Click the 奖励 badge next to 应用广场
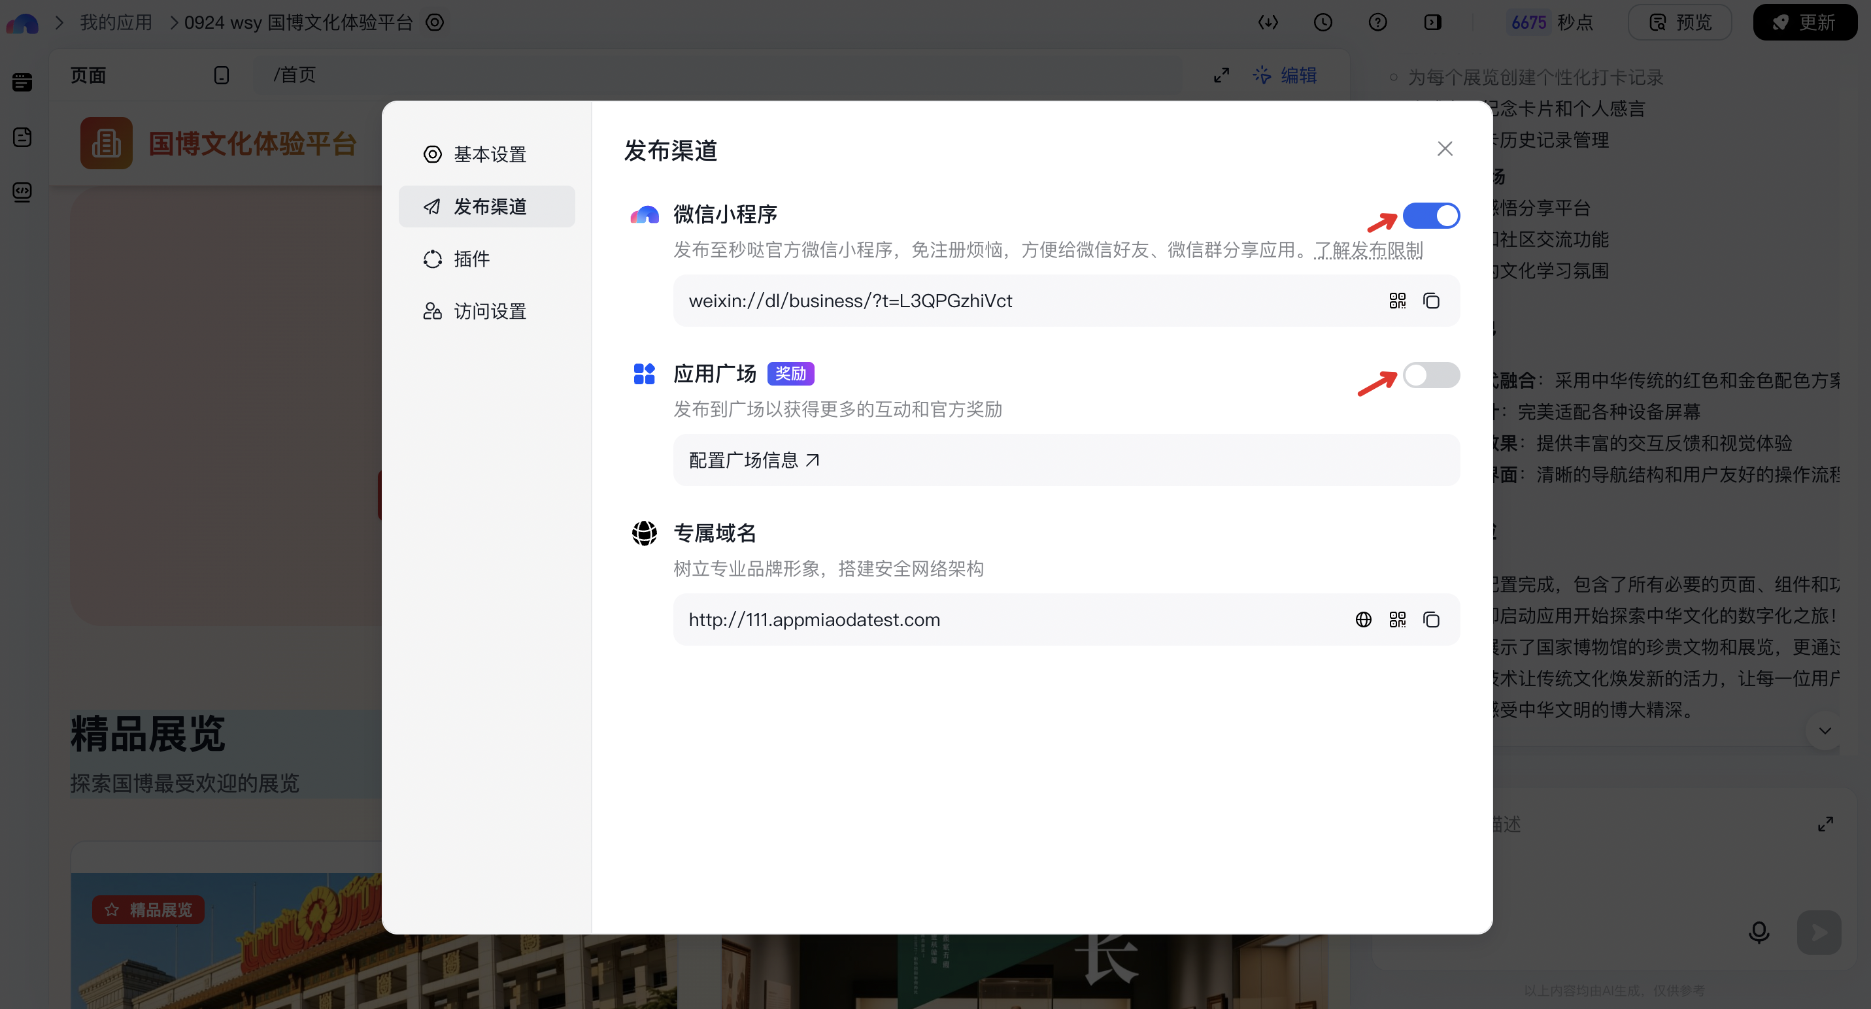 click(x=790, y=373)
